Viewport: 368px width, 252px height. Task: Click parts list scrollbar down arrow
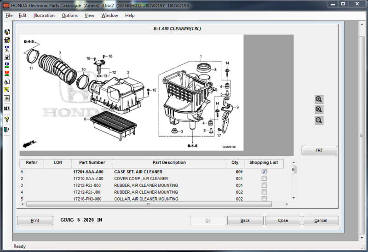293,199
